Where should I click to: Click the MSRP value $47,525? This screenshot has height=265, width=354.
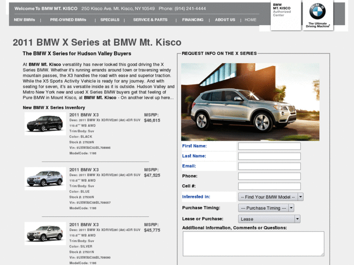(152, 175)
